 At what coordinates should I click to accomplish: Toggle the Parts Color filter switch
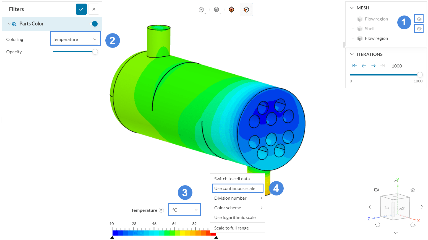coord(94,24)
